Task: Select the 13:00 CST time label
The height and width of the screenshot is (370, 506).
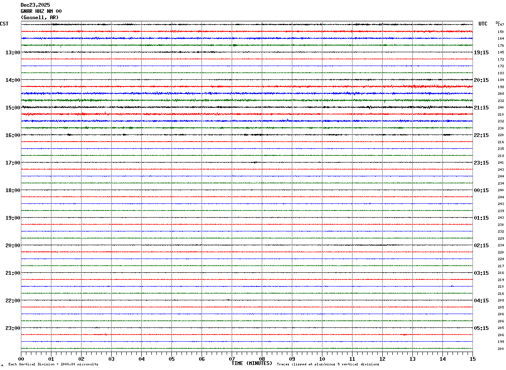Action: [x=13, y=52]
